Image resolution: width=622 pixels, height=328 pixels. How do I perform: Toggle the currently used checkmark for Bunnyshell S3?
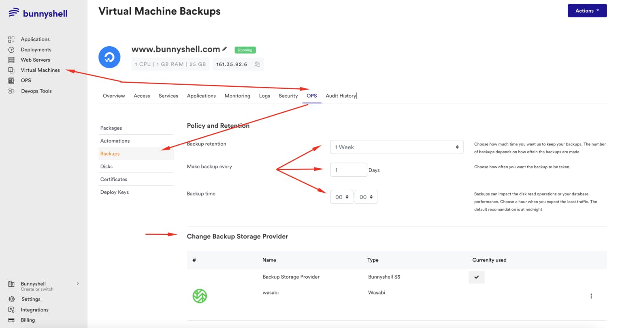476,277
